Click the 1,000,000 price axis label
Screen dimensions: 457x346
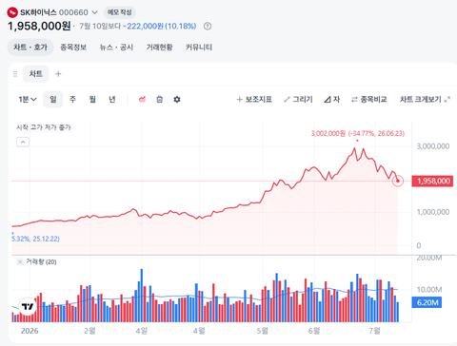433,212
